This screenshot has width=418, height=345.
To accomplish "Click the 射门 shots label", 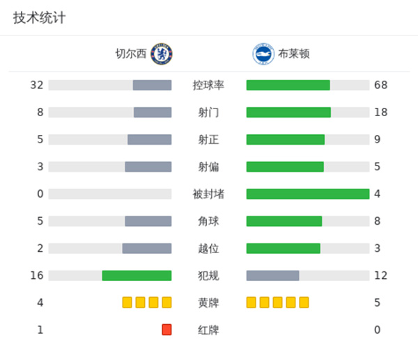I will click(x=209, y=112).
